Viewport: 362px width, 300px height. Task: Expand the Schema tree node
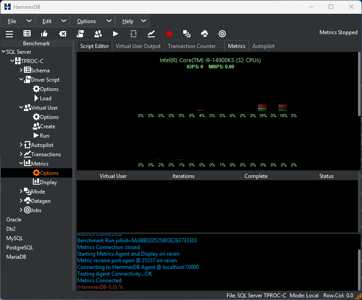click(21, 70)
